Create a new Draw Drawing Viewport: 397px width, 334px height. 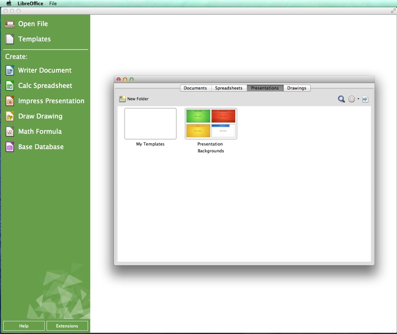[40, 116]
